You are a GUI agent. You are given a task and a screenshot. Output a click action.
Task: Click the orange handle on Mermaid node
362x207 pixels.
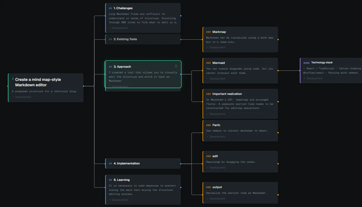[x=278, y=71]
